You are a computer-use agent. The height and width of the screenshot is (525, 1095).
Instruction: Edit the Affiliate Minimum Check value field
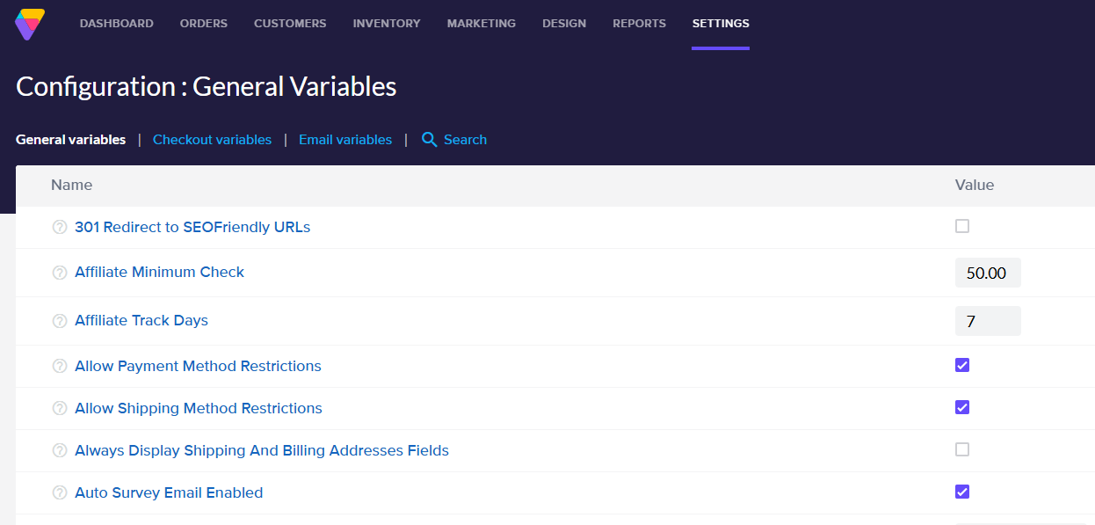(x=987, y=273)
